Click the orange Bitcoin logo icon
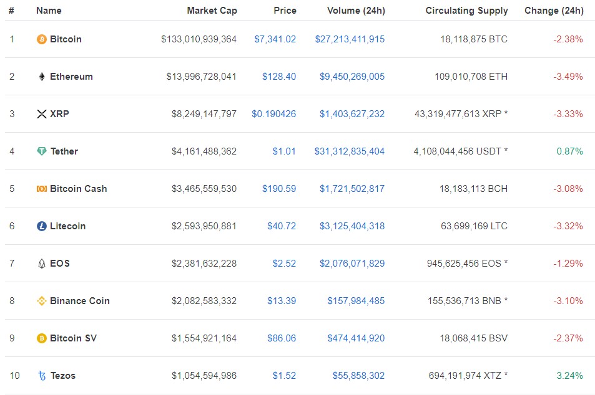This screenshot has width=595, height=395. (x=41, y=39)
